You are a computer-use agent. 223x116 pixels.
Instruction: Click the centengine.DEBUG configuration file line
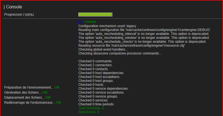(145, 30)
